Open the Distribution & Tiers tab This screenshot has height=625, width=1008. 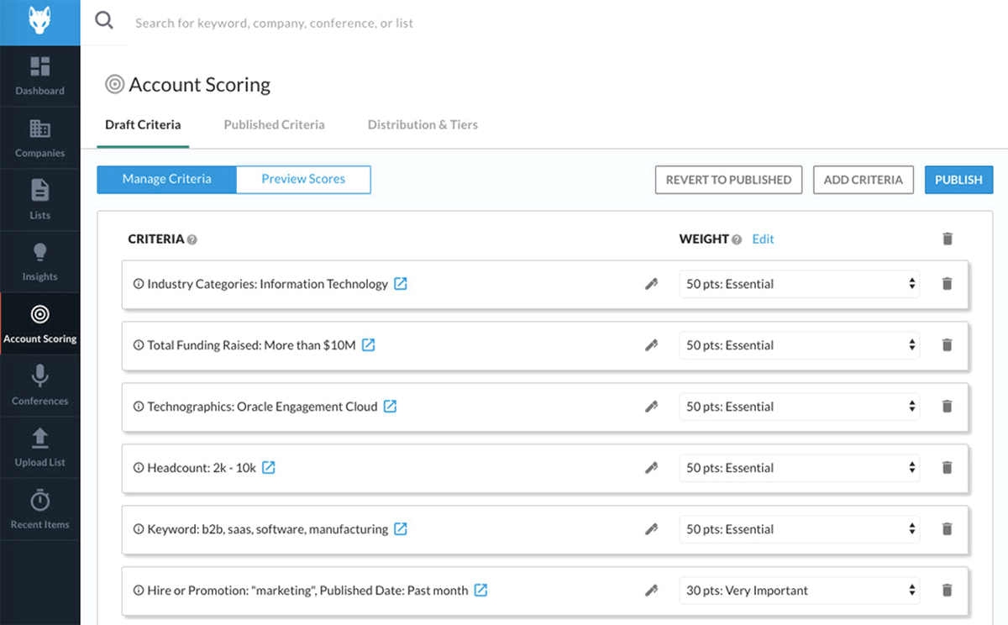pyautogui.click(x=423, y=124)
